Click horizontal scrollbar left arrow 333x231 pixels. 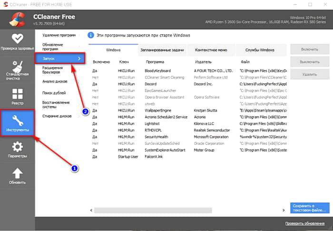pyautogui.click(x=91, y=210)
